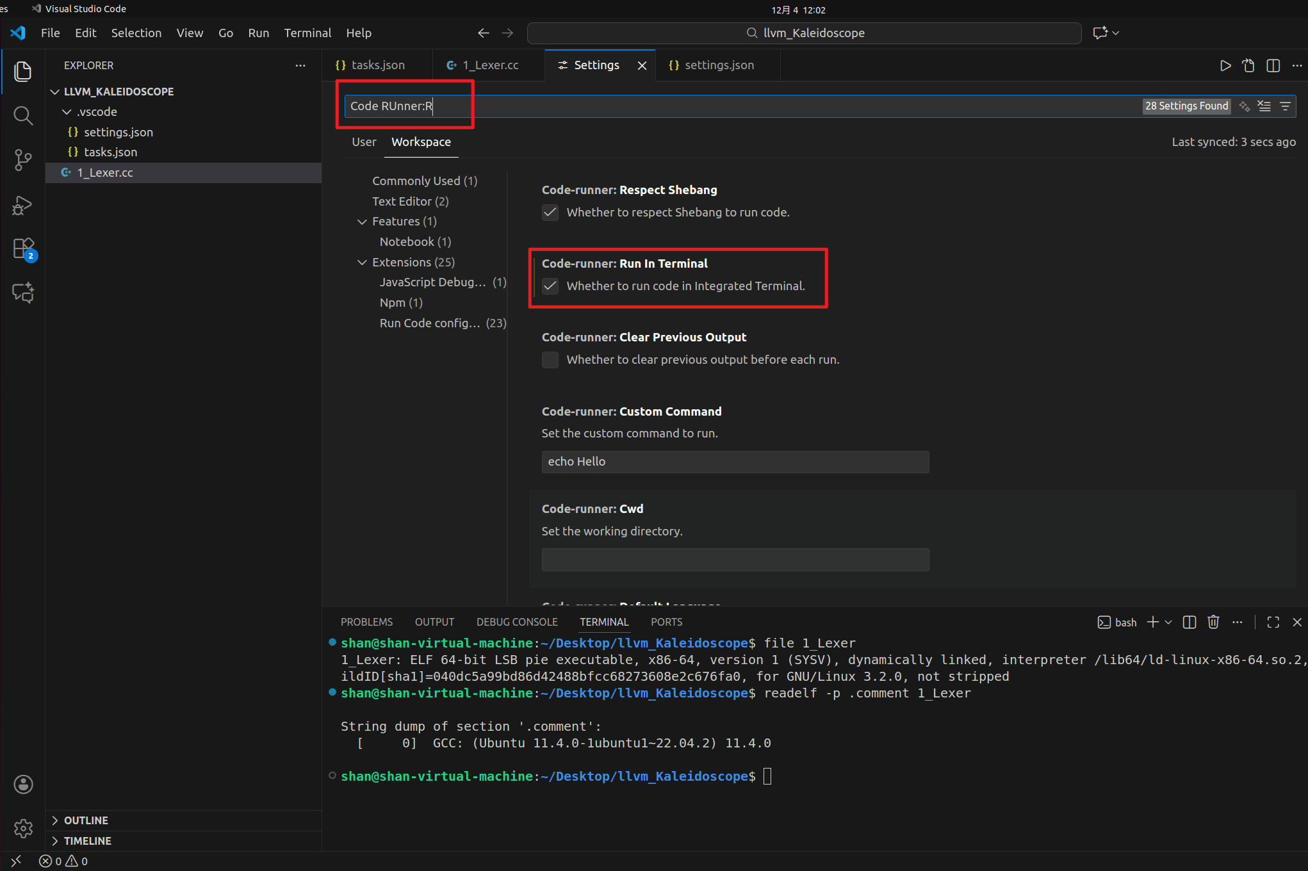The image size is (1308, 871).
Task: Open the Search view in the activity bar
Action: (x=23, y=116)
